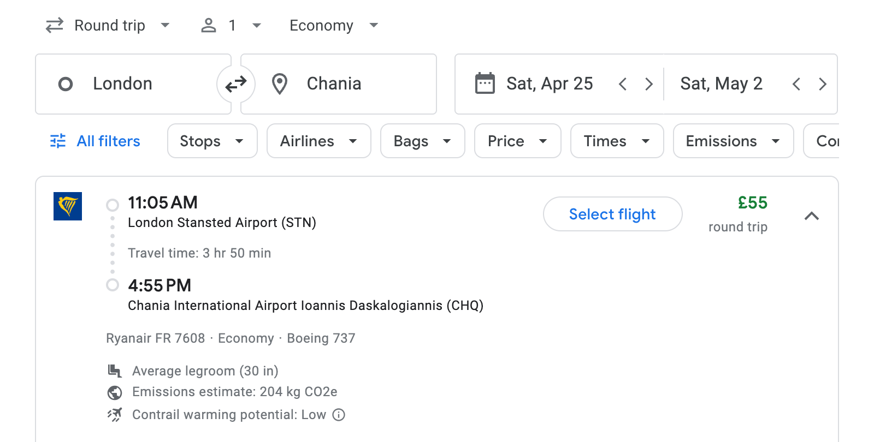Swap origin and destination airports
The image size is (874, 442).
click(236, 83)
